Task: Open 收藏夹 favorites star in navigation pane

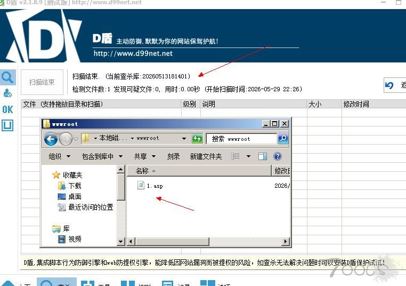Action: click(56, 175)
